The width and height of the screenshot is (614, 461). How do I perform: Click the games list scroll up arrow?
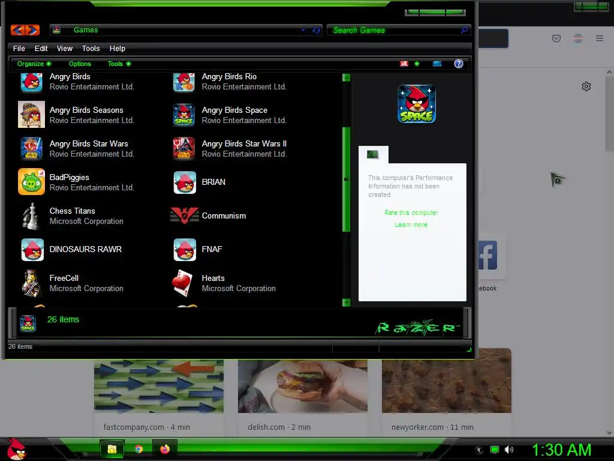click(x=346, y=77)
